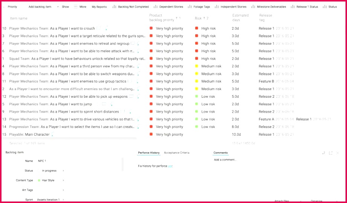Click Add backlog item button
347x203 pixels.
click(40, 7)
